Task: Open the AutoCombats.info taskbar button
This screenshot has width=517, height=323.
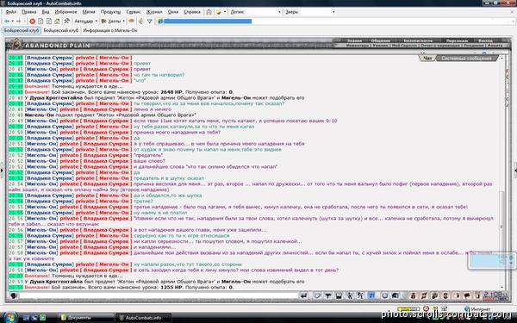Action: (143, 318)
